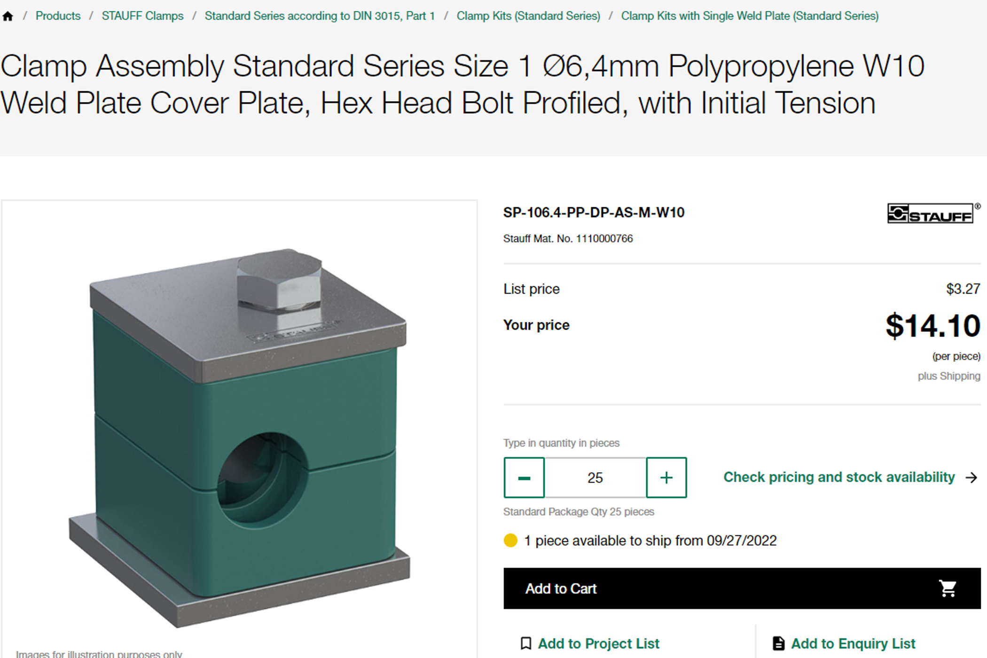Open the Products breadcrumb link

coord(58,16)
